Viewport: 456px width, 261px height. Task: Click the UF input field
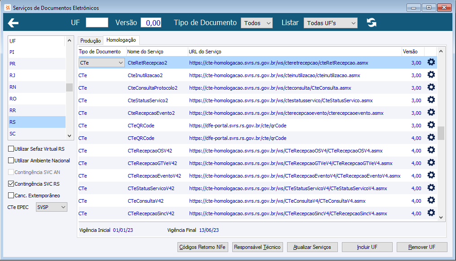click(97, 22)
